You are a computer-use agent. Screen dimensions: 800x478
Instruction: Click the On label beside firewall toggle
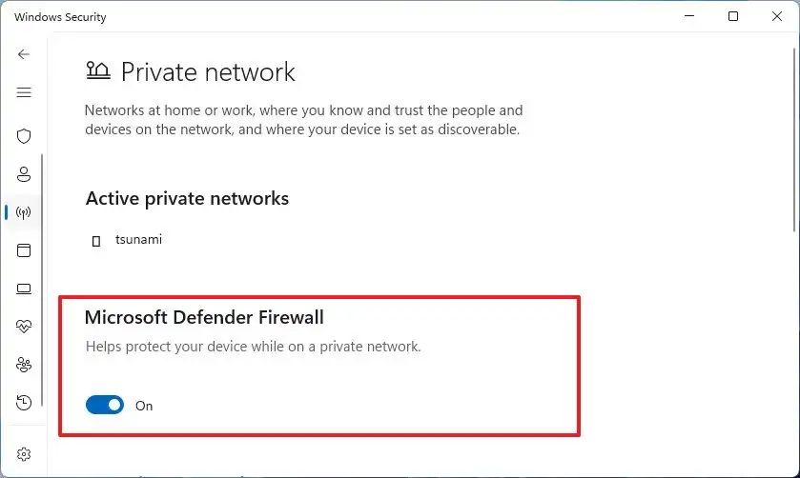(144, 406)
